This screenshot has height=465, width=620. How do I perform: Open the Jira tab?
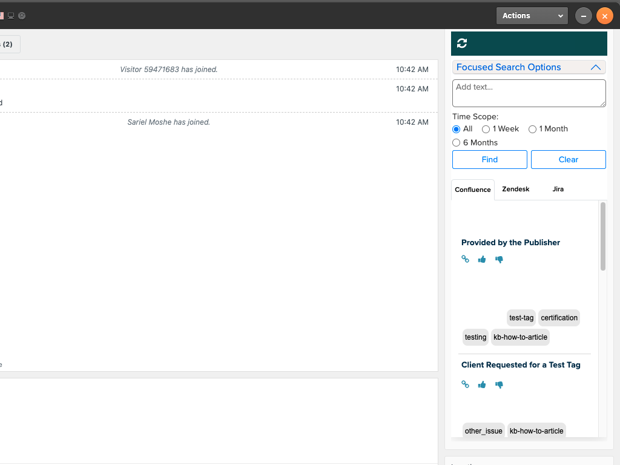(558, 190)
